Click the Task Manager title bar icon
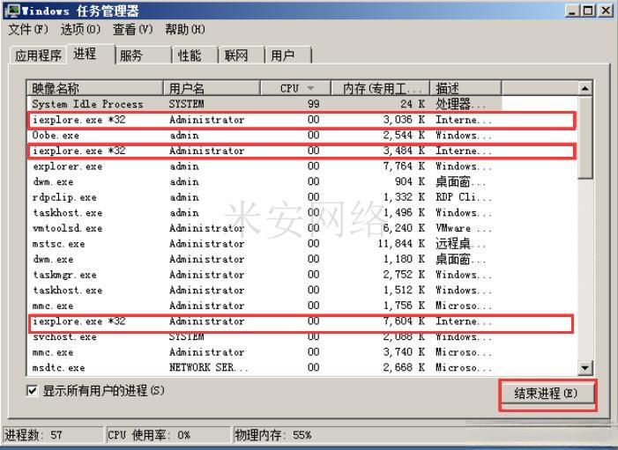This screenshot has width=618, height=450. [10, 10]
